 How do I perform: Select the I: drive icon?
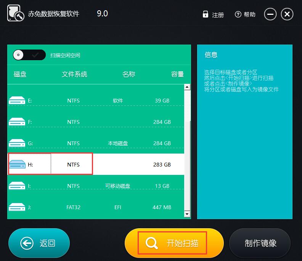(x=17, y=186)
